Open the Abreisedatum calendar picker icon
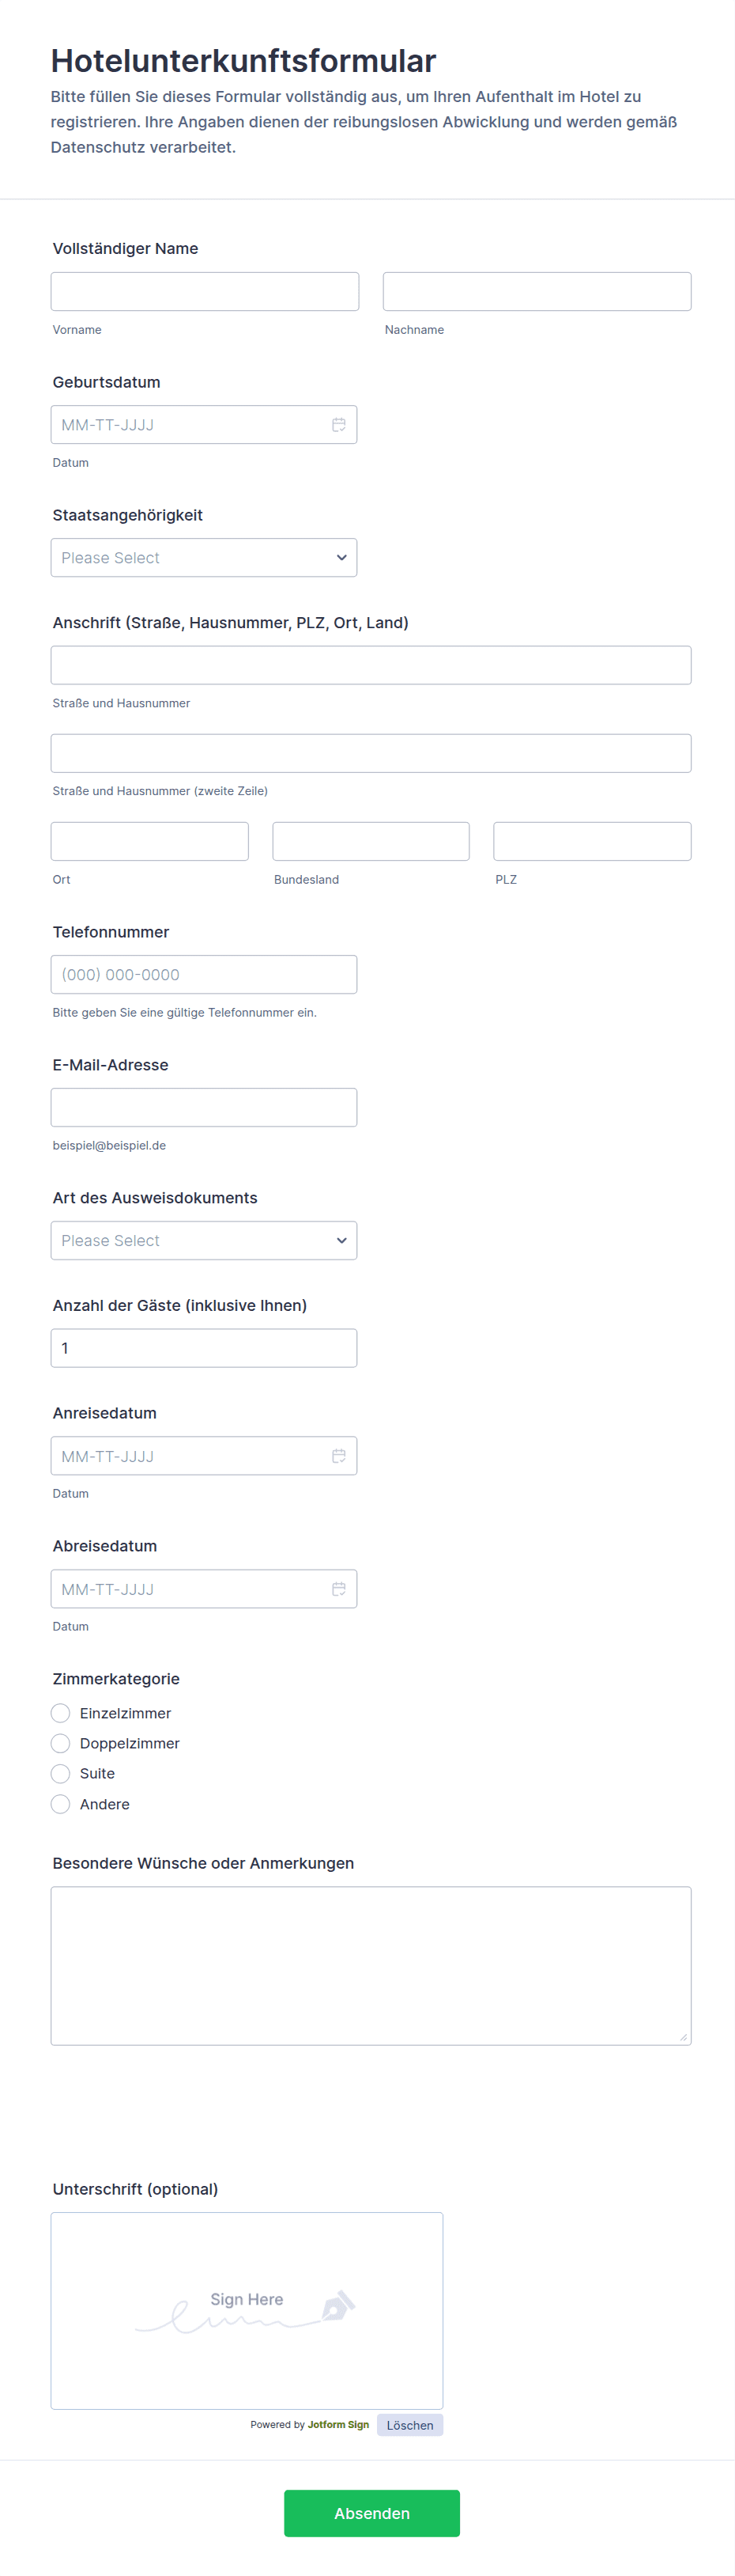Image resolution: width=735 pixels, height=2576 pixels. coord(338,1589)
